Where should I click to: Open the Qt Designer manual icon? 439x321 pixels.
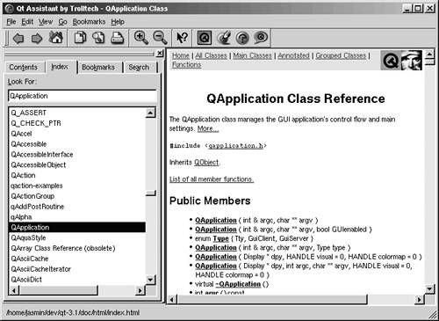click(224, 38)
